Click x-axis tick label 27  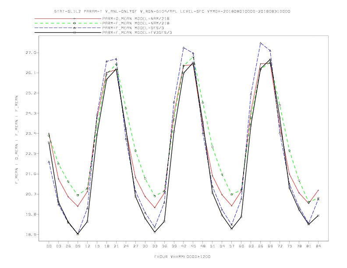135,246
